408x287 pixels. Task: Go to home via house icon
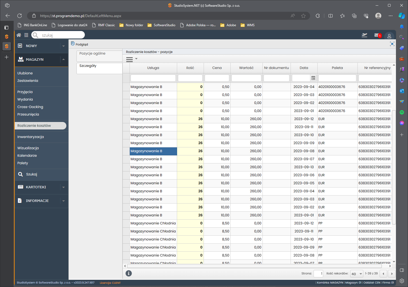click(x=19, y=35)
